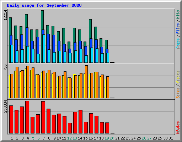
Task: Click the orange Sites bar for day 19
Action: pyautogui.click(x=108, y=87)
